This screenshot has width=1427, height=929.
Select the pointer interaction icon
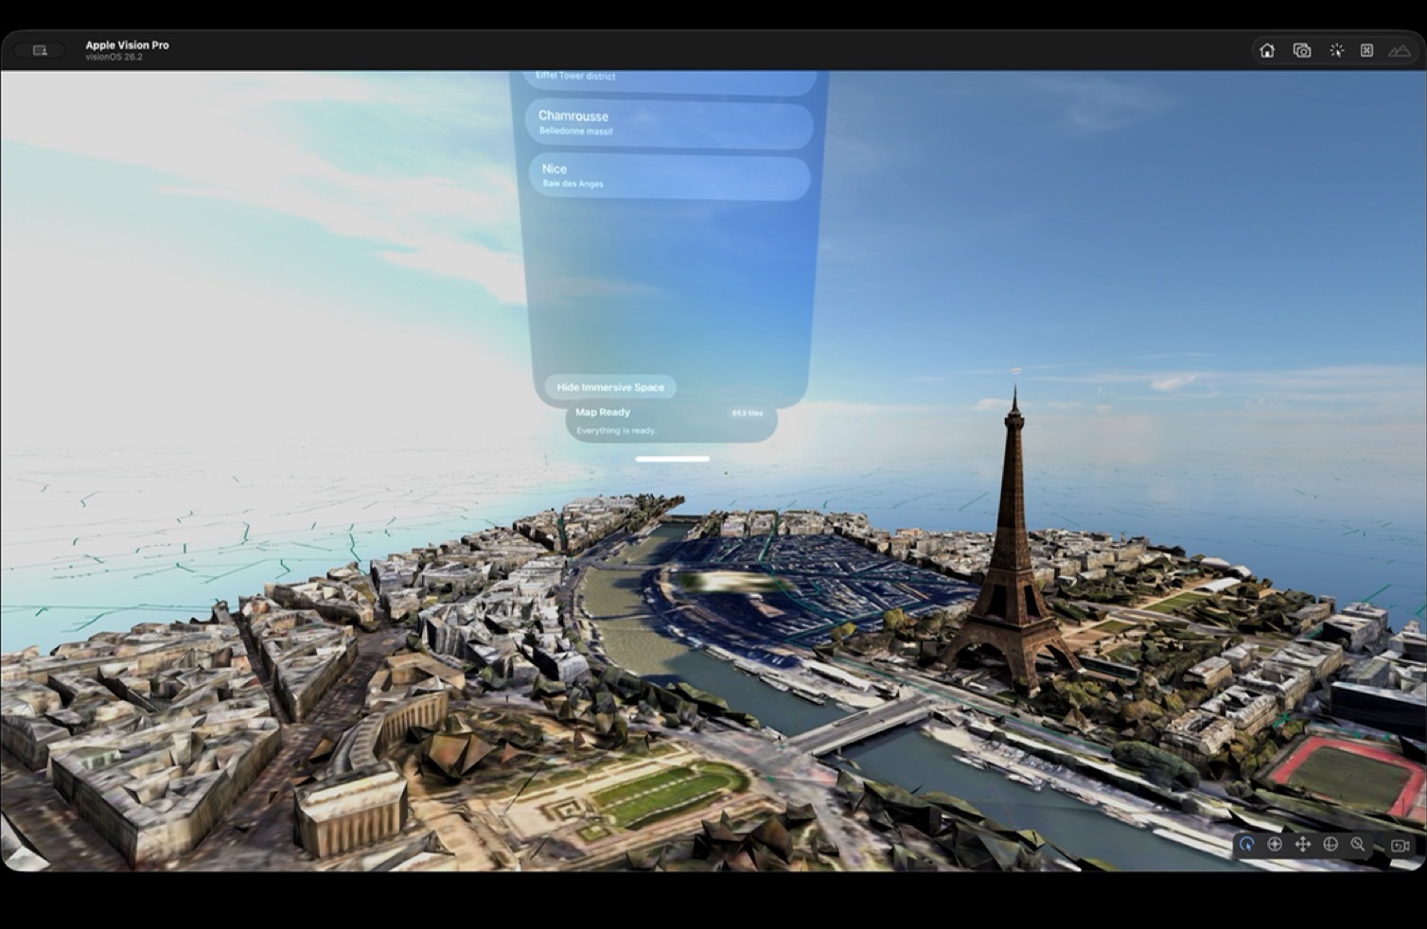click(x=1336, y=50)
